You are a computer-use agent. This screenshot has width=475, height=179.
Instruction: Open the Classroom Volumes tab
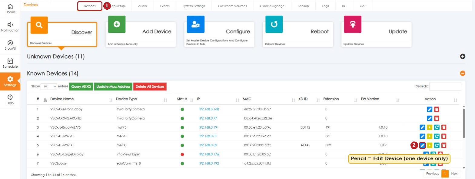click(232, 6)
